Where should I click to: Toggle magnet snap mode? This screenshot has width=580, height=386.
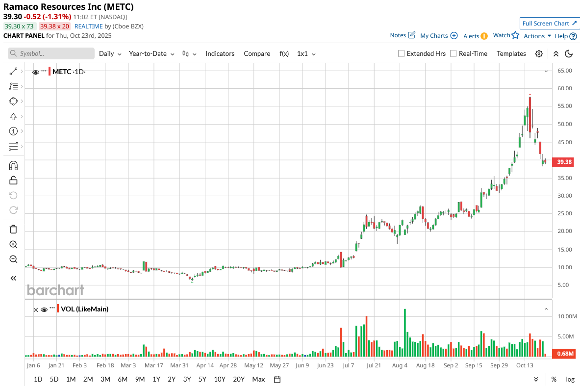click(x=13, y=165)
